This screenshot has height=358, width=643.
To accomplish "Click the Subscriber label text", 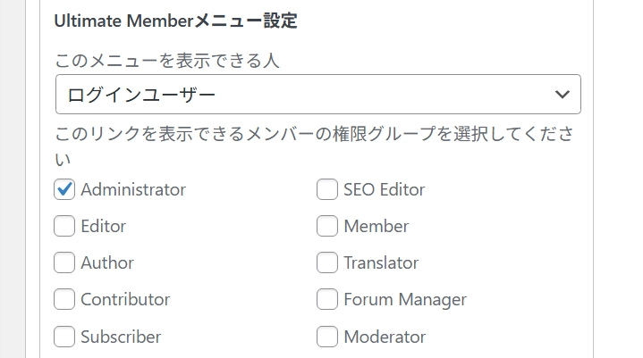I will click(121, 337).
